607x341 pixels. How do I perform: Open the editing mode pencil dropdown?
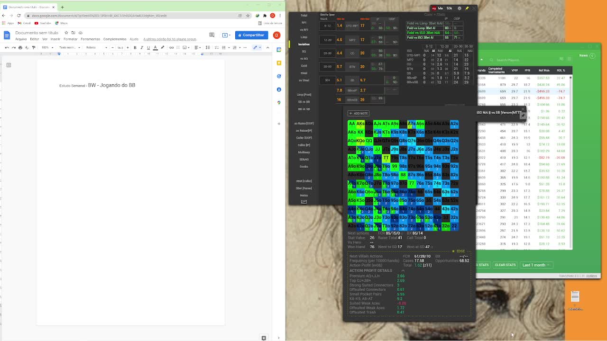tap(257, 47)
